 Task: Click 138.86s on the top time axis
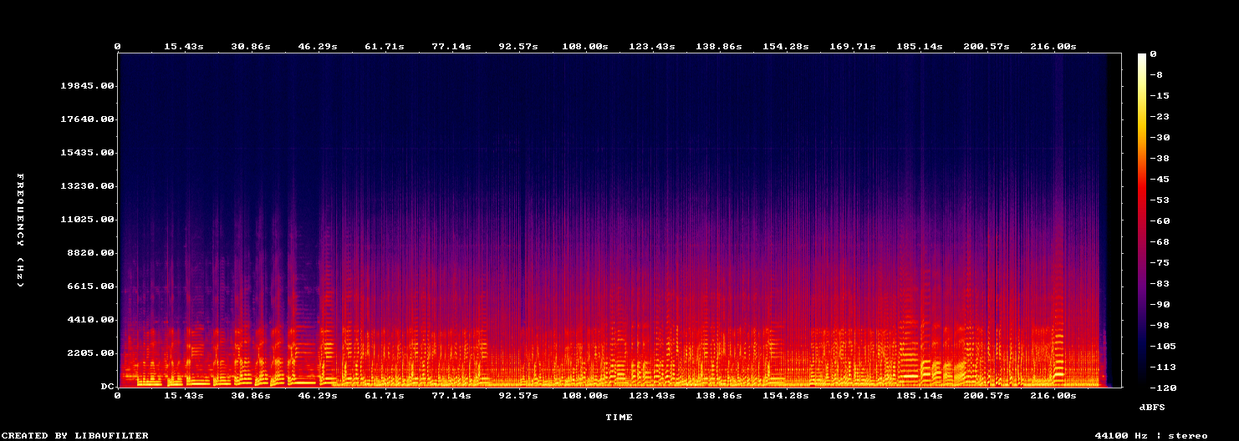tap(719, 46)
